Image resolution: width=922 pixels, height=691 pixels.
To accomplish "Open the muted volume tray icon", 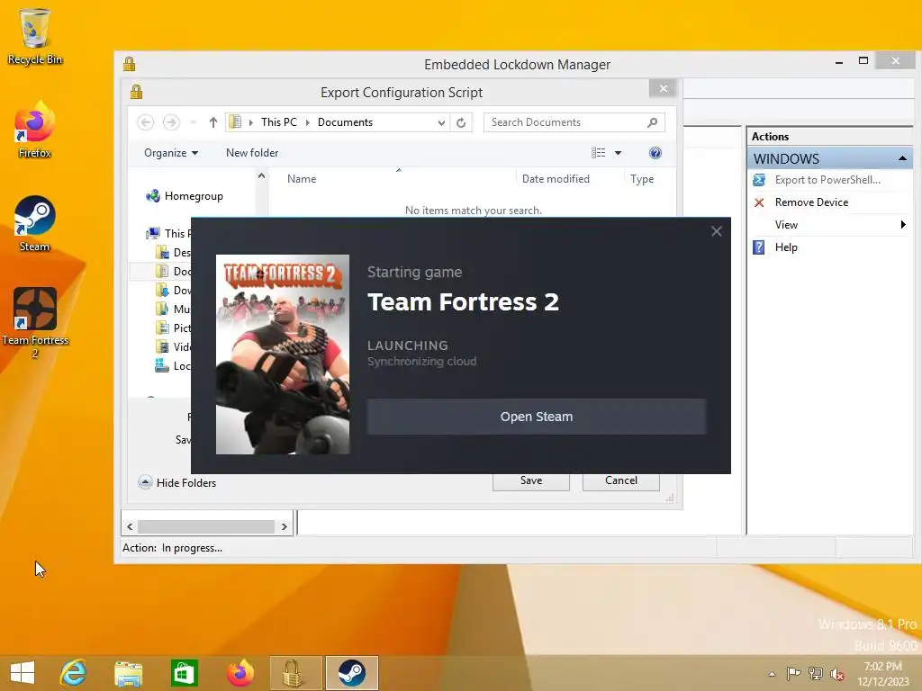I will click(837, 674).
